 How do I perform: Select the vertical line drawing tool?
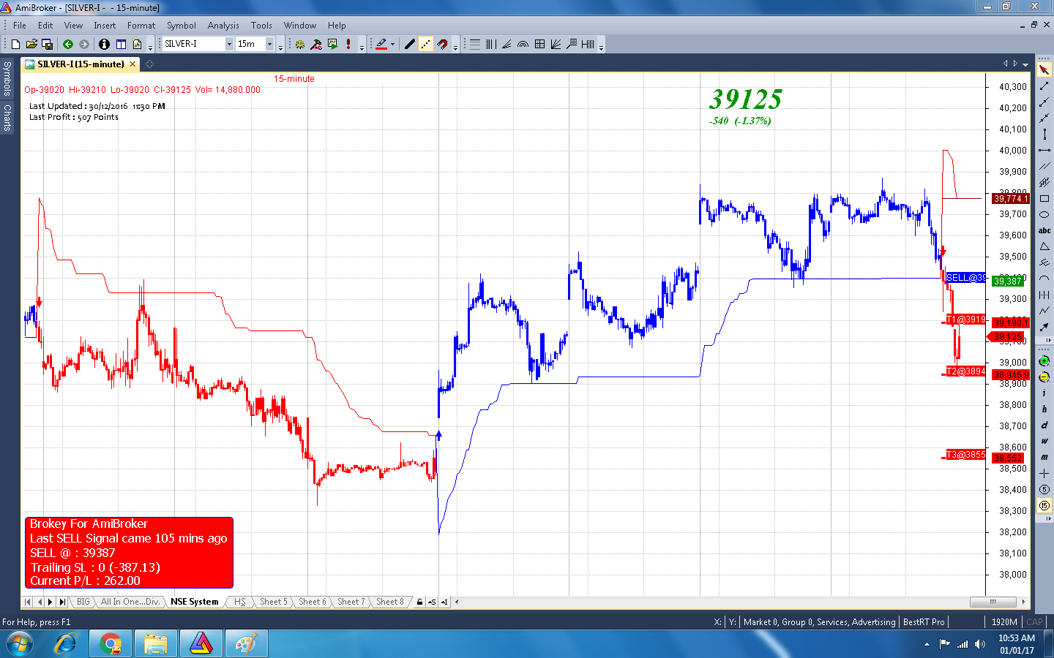click(1044, 134)
